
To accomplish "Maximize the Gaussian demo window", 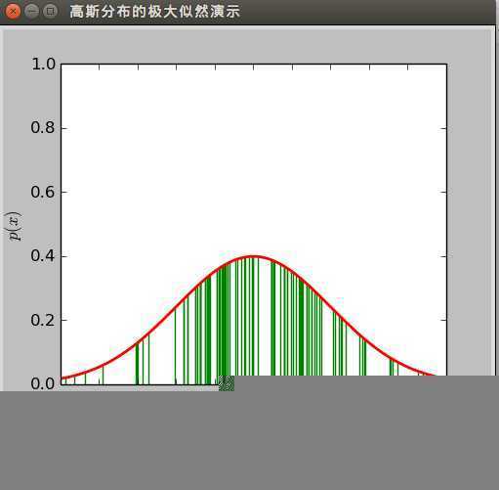I will point(51,12).
